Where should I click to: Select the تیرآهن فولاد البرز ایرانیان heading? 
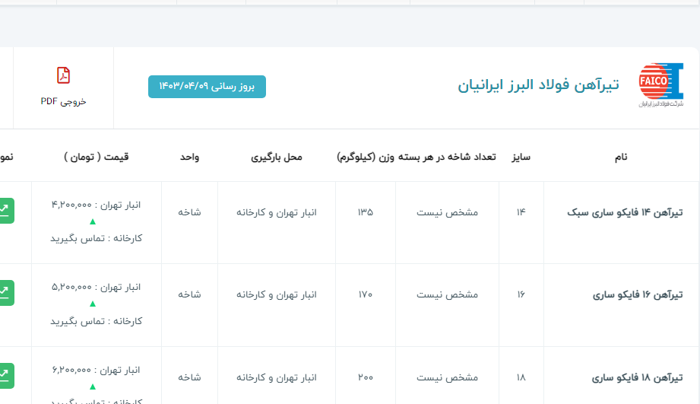[x=538, y=84]
